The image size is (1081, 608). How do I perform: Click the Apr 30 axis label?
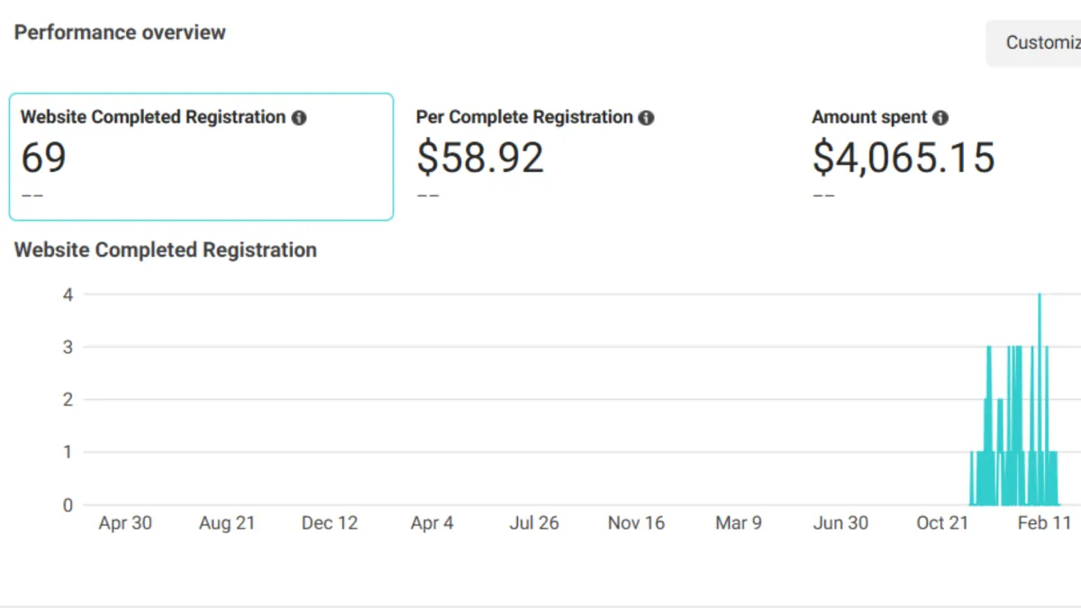pos(125,523)
